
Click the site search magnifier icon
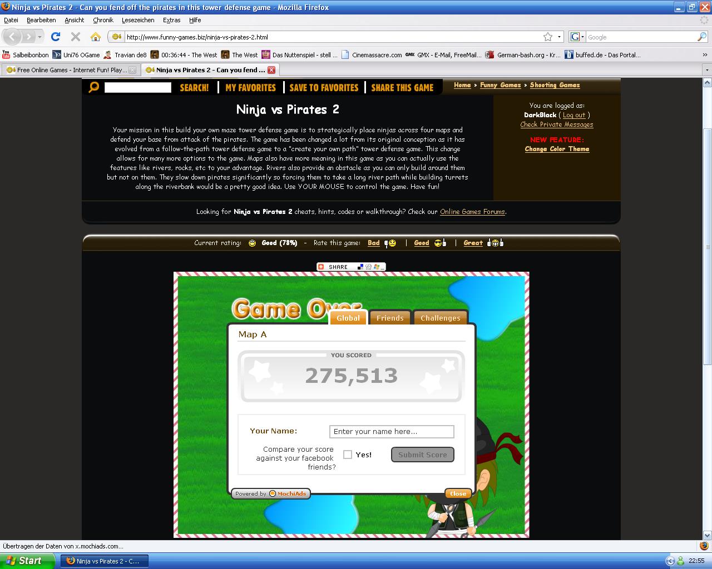[93, 87]
